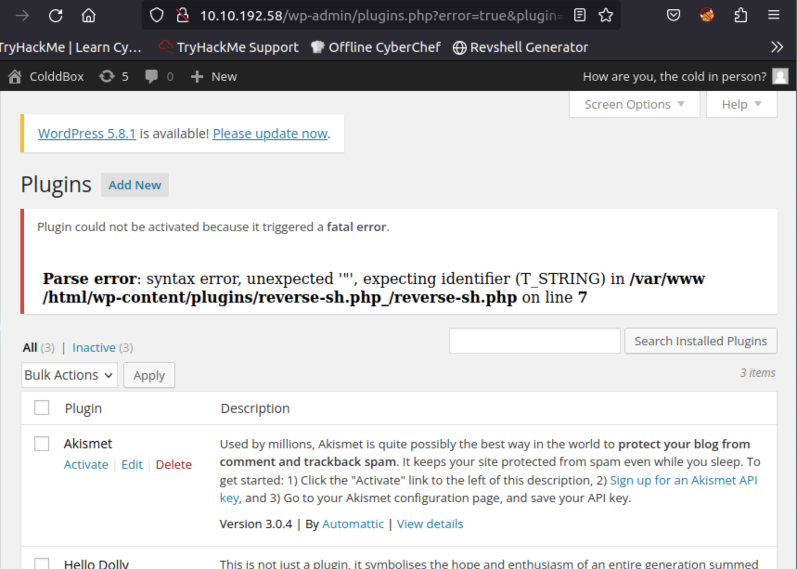Open the Automattic author link

tap(353, 524)
